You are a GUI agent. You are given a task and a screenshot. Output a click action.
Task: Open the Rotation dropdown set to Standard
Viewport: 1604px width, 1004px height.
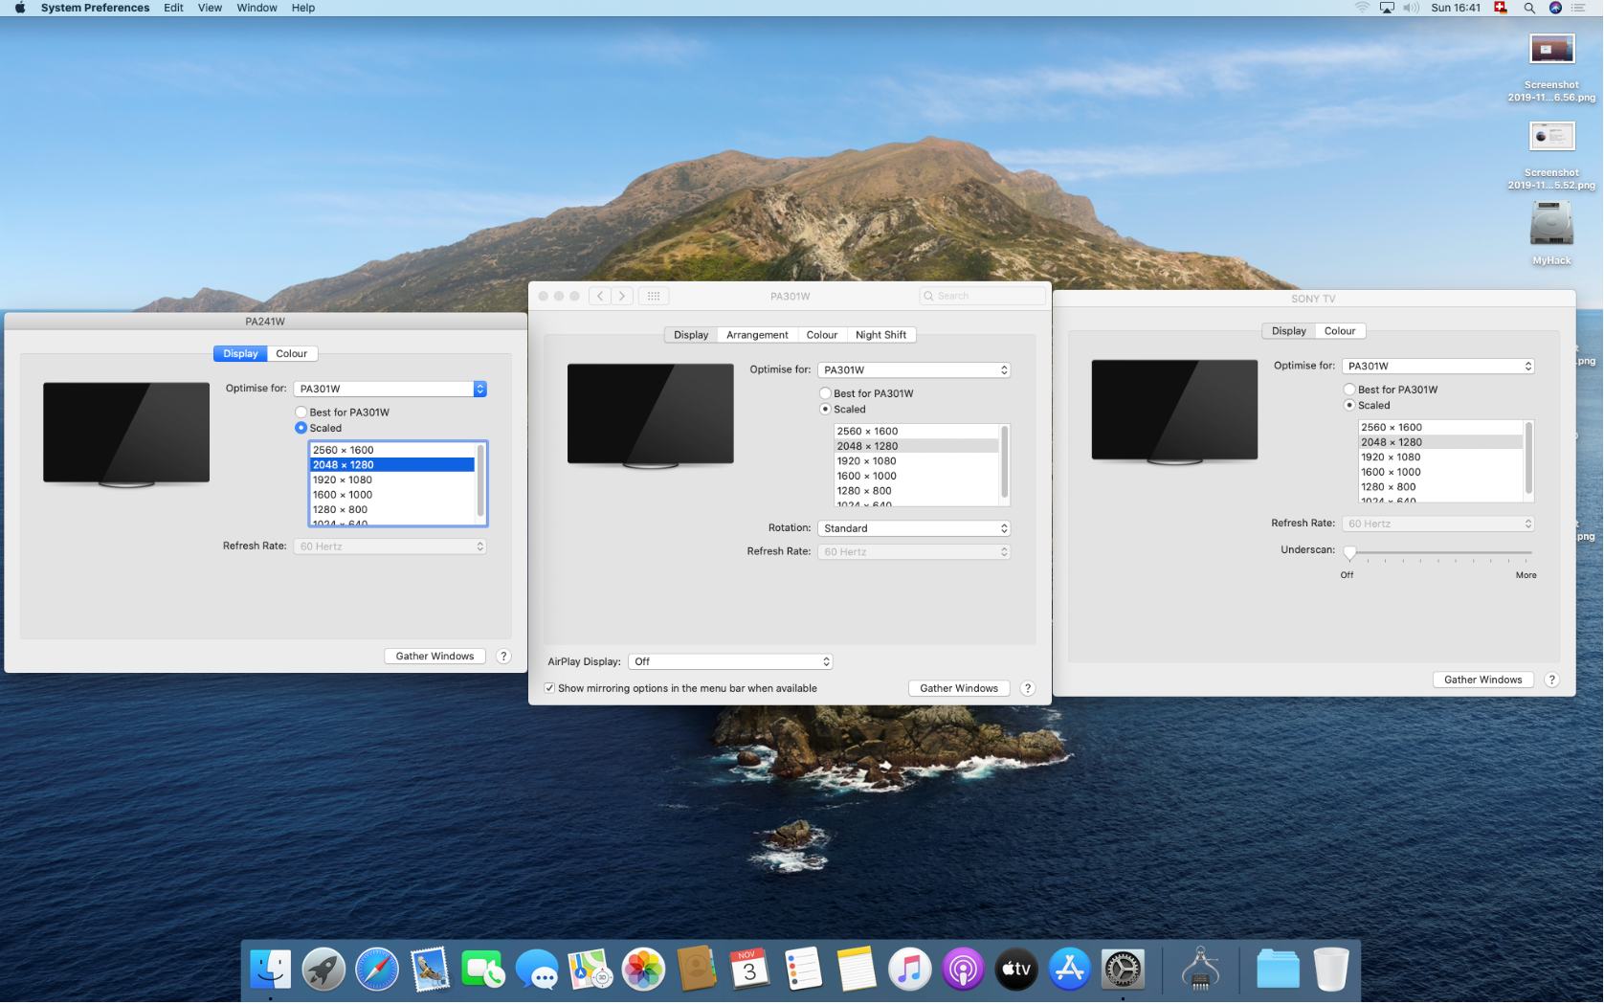[x=914, y=529]
